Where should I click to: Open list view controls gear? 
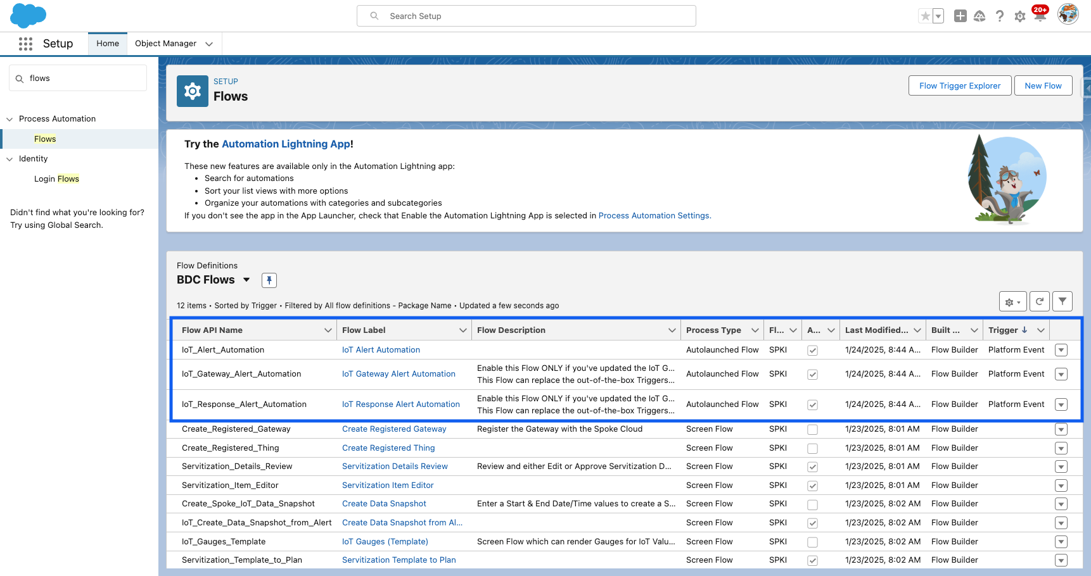click(x=1012, y=302)
